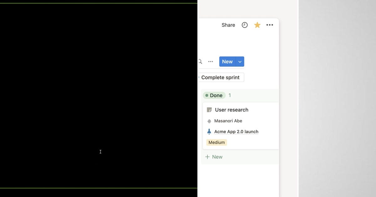
Task: Click the blue New button
Action: click(227, 61)
